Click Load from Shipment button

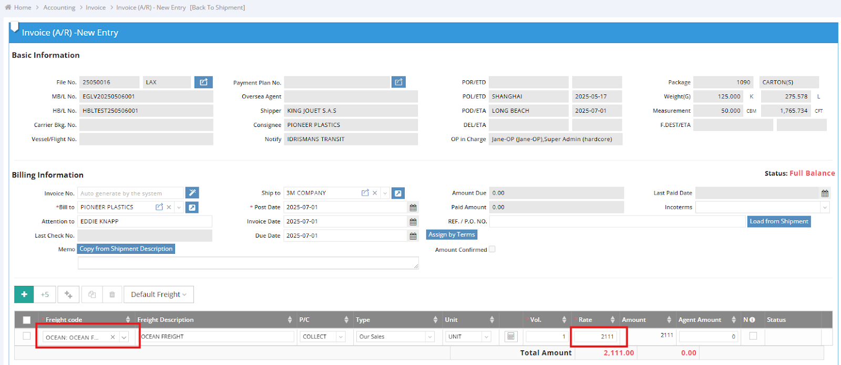click(778, 221)
